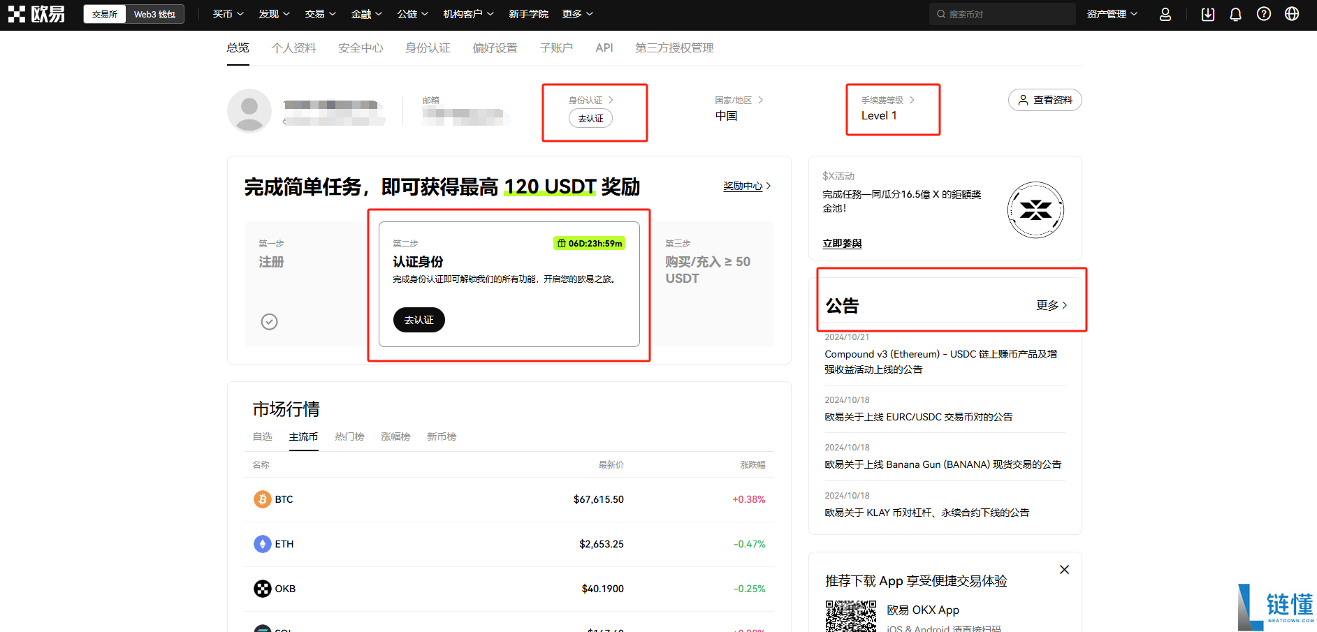Open 新手学院 from the header
Viewport: 1317px width, 632px height.
tap(528, 14)
